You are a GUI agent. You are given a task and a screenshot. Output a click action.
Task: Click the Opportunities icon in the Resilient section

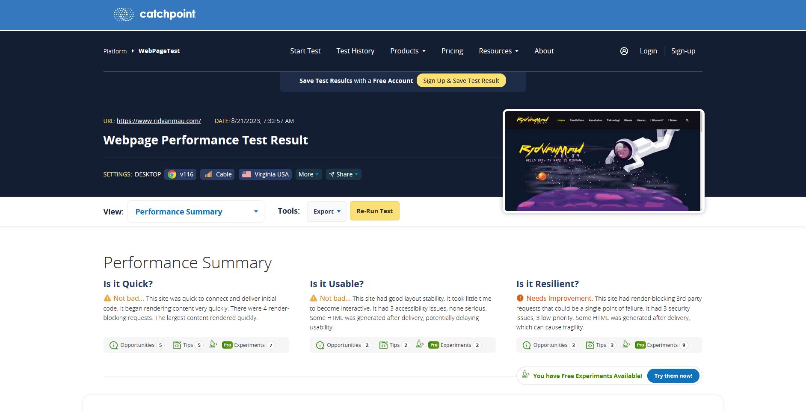click(527, 345)
